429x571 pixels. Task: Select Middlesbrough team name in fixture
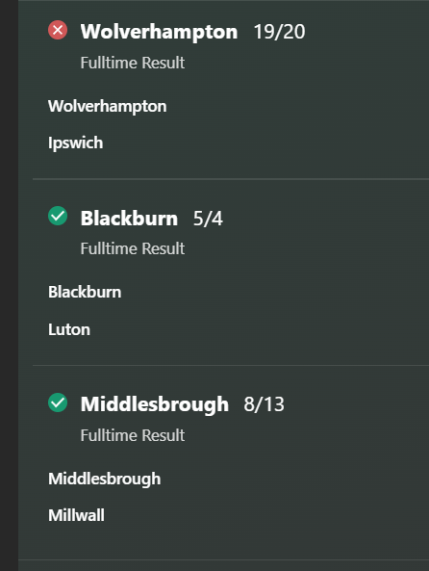point(105,479)
